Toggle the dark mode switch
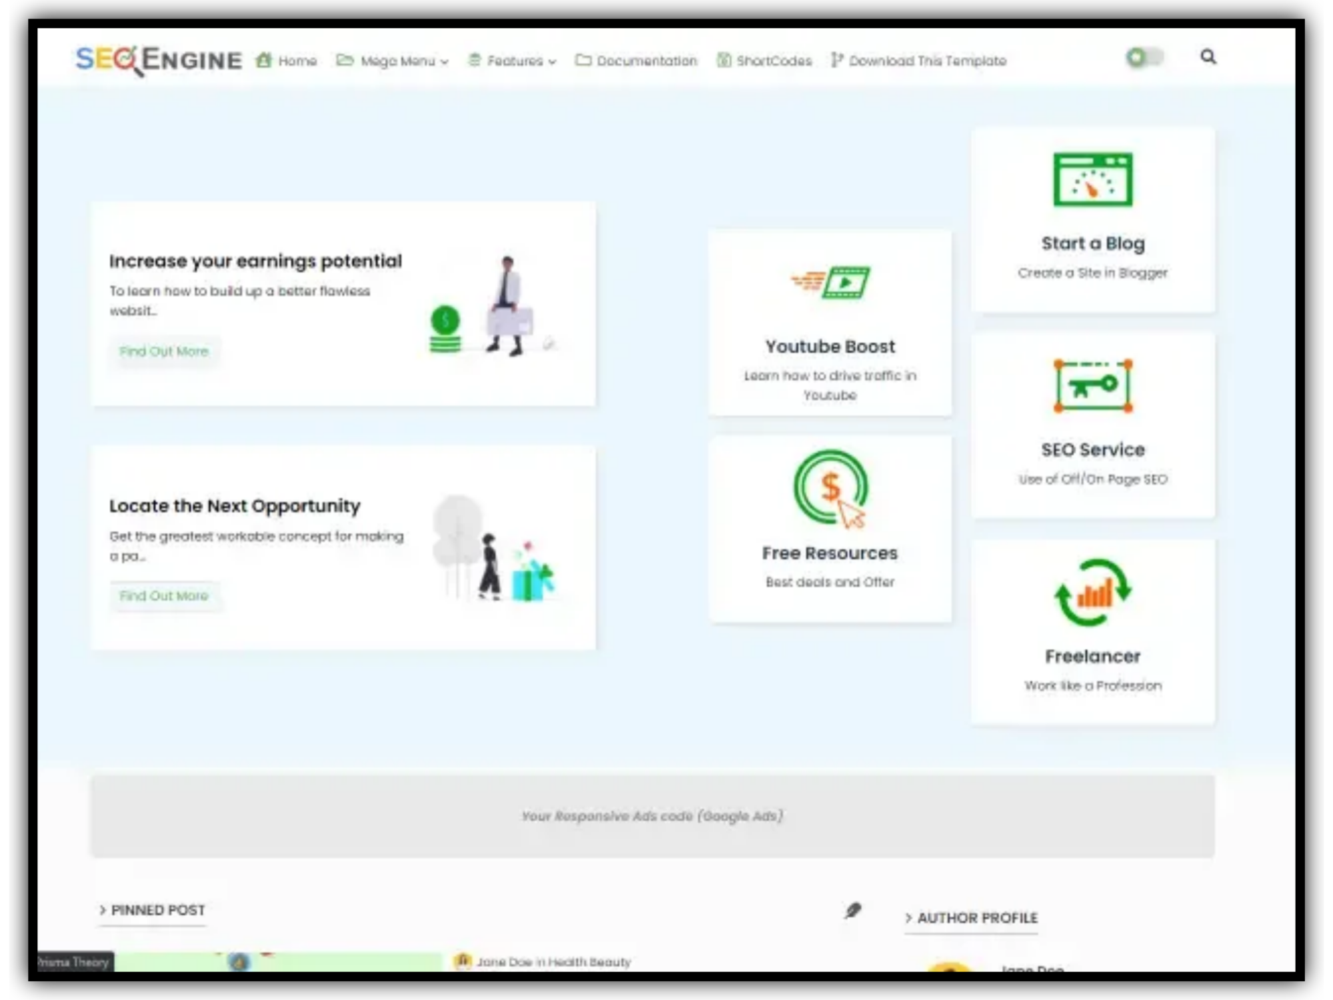The width and height of the screenshot is (1333, 1000). 1144,58
